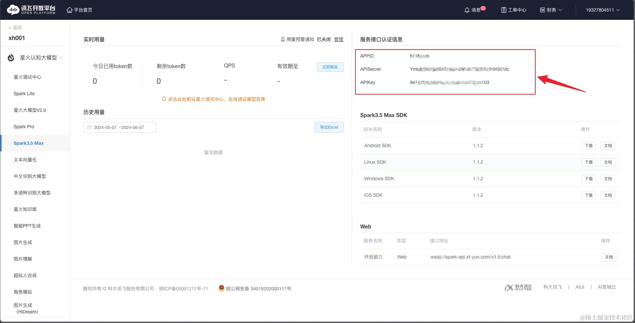Open the 消息 notification bell
The height and width of the screenshot is (323, 635).
(467, 10)
